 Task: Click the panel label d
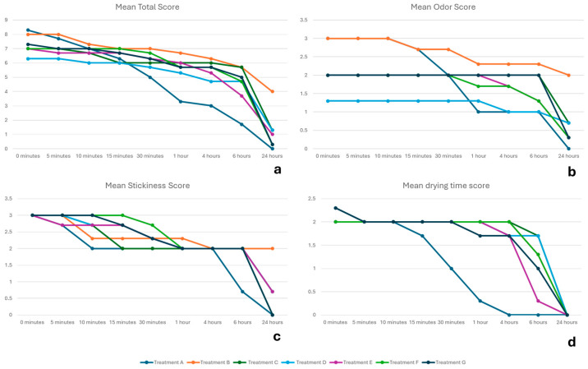[x=572, y=342]
